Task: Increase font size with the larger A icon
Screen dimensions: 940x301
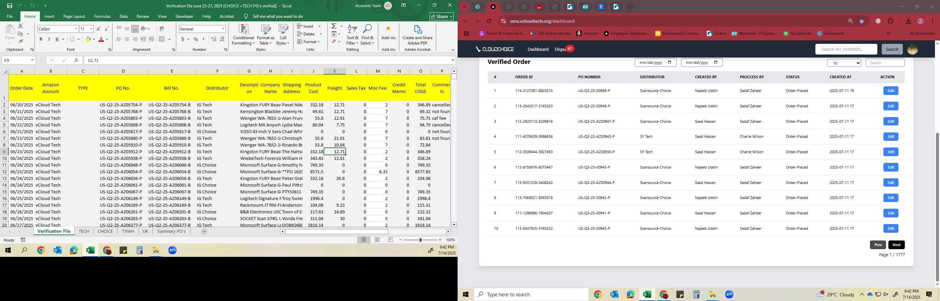Action: 98,29
